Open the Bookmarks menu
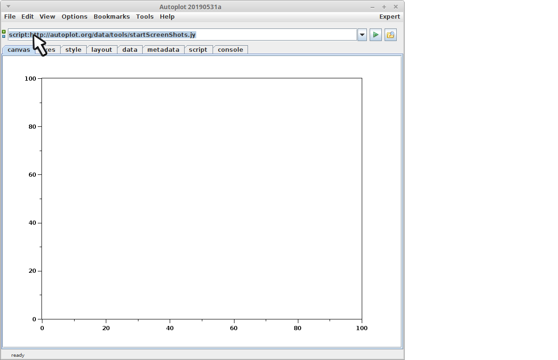This screenshot has height=360, width=558. pyautogui.click(x=112, y=17)
